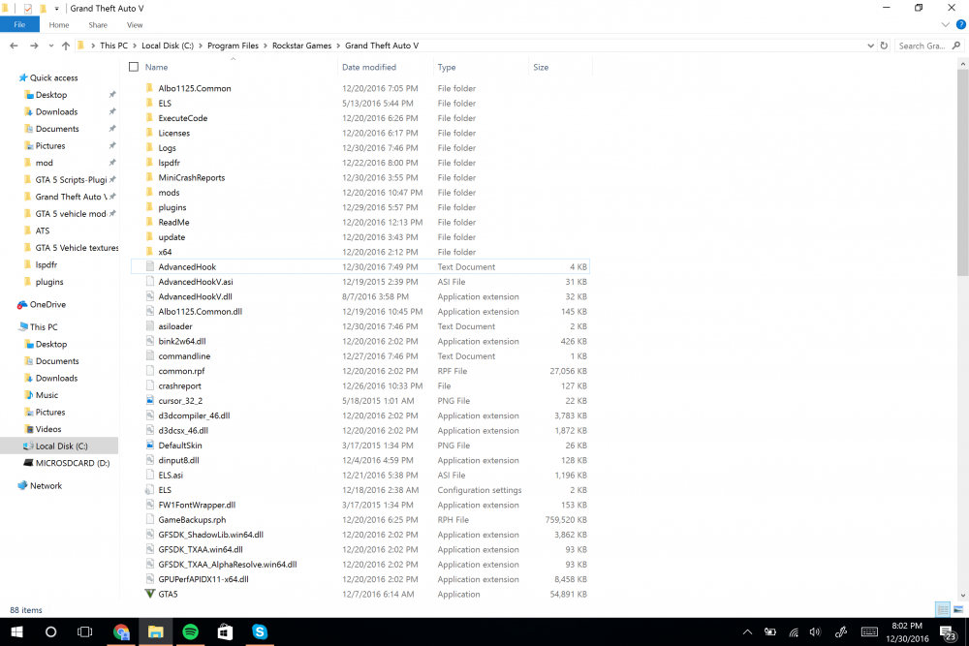
Task: Select Downloads under Quick access
Action: [x=56, y=111]
